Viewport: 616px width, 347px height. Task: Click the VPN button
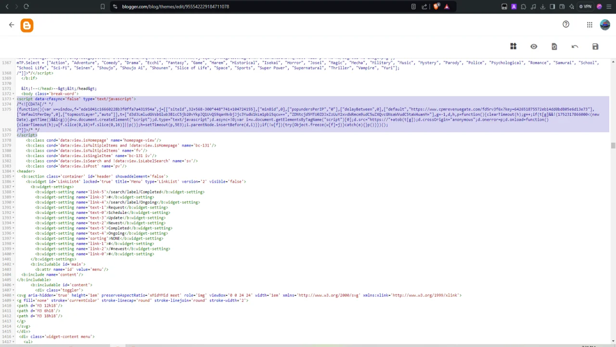585,6
